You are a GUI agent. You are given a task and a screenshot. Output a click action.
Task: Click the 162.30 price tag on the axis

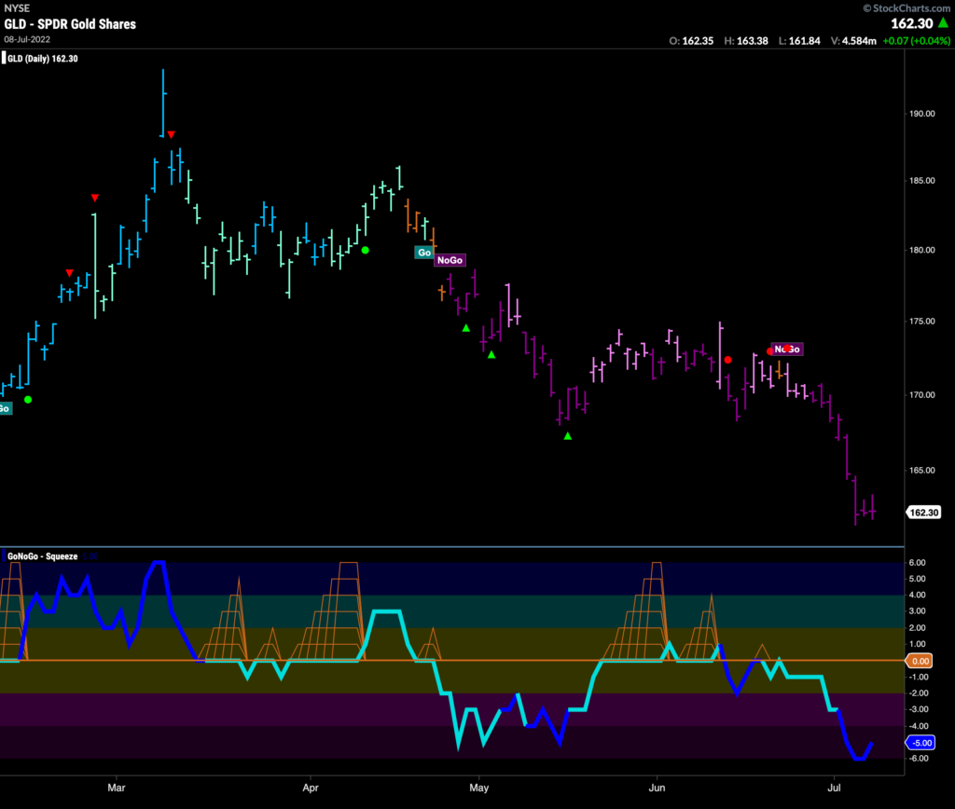point(924,513)
